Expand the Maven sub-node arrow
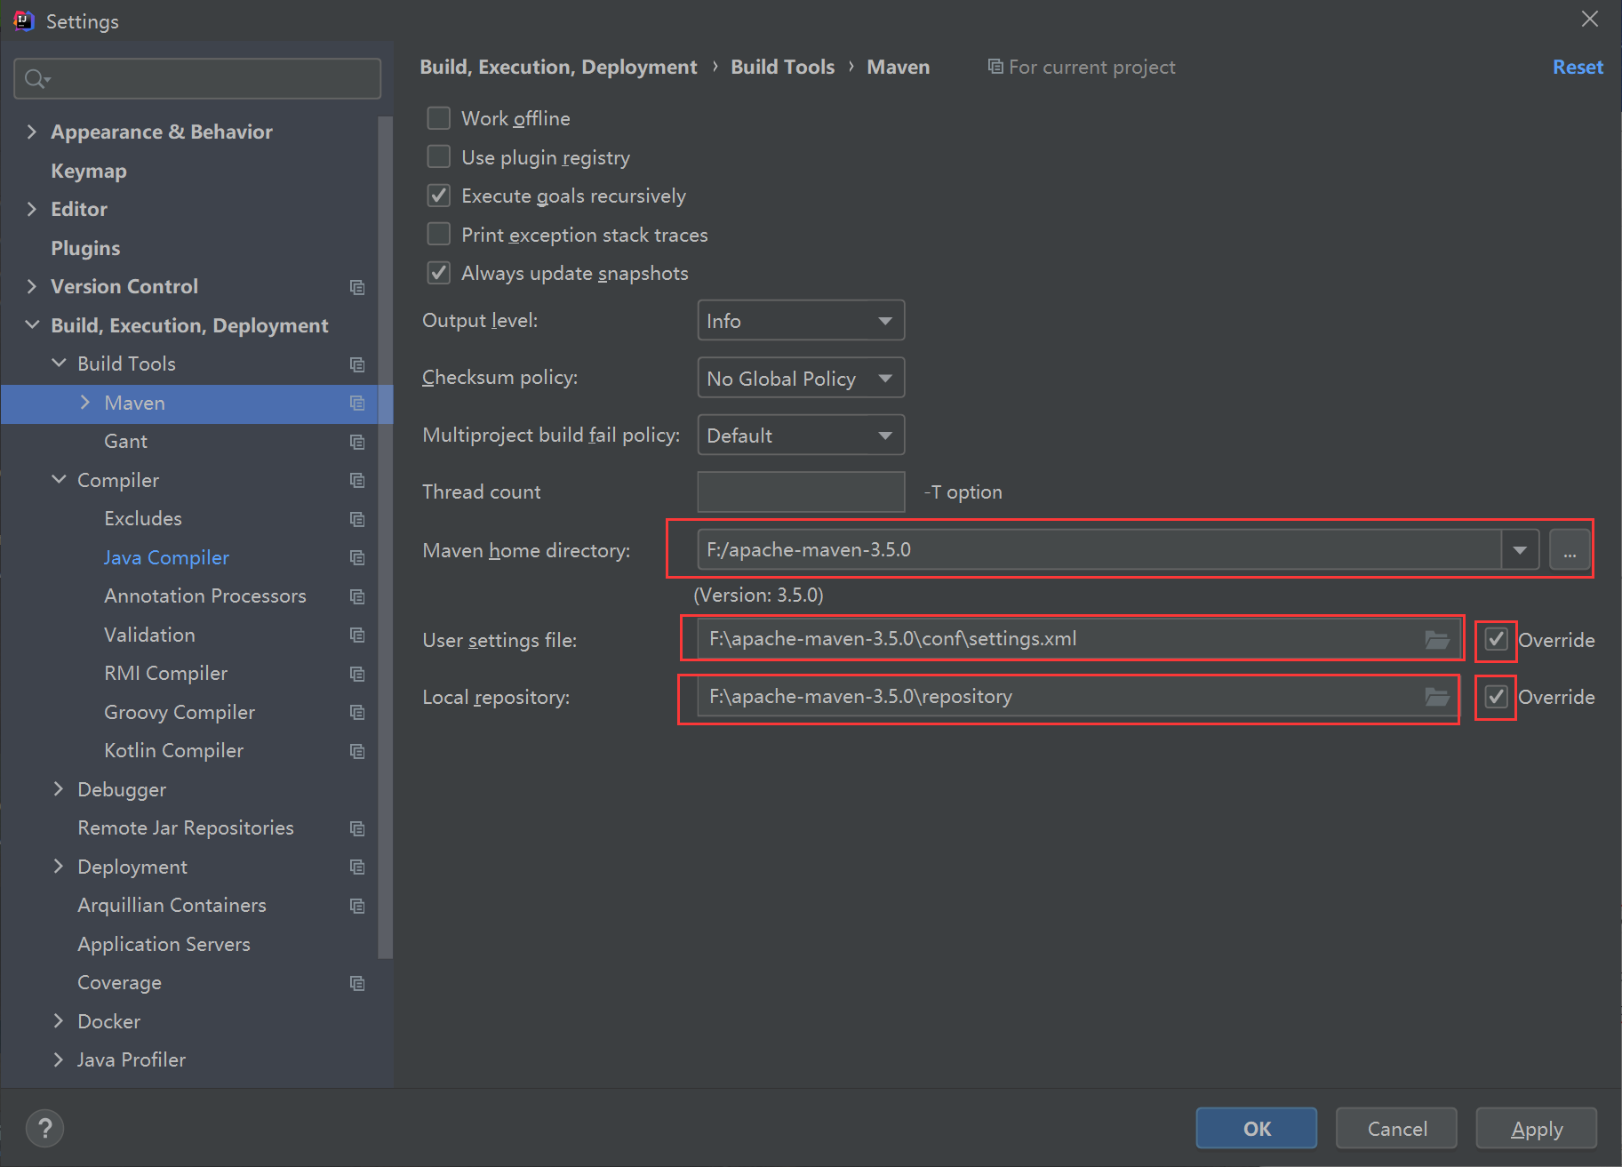Image resolution: width=1622 pixels, height=1167 pixels. (x=85, y=403)
